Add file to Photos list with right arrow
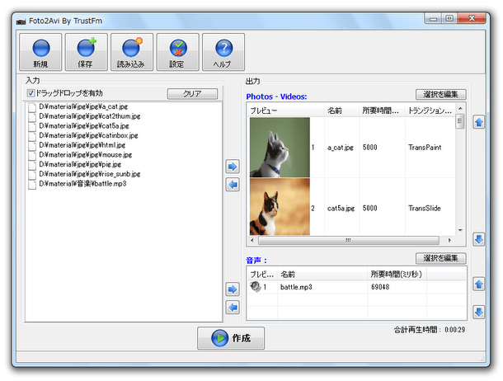The height and width of the screenshot is (381, 503). click(233, 167)
